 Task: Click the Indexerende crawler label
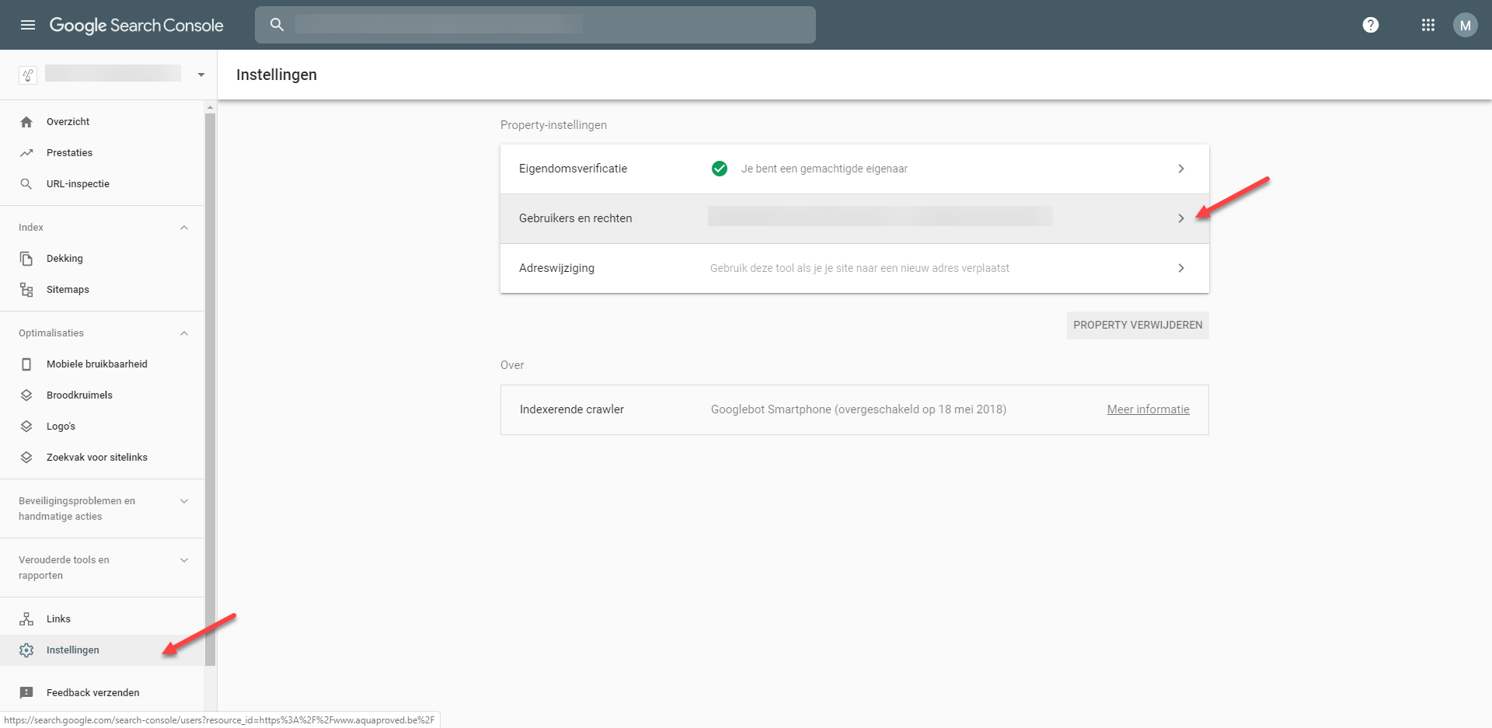pyautogui.click(x=572, y=409)
